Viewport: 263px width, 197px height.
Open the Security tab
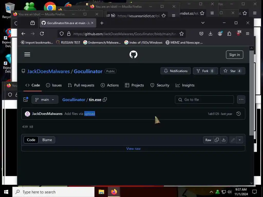[160, 85]
